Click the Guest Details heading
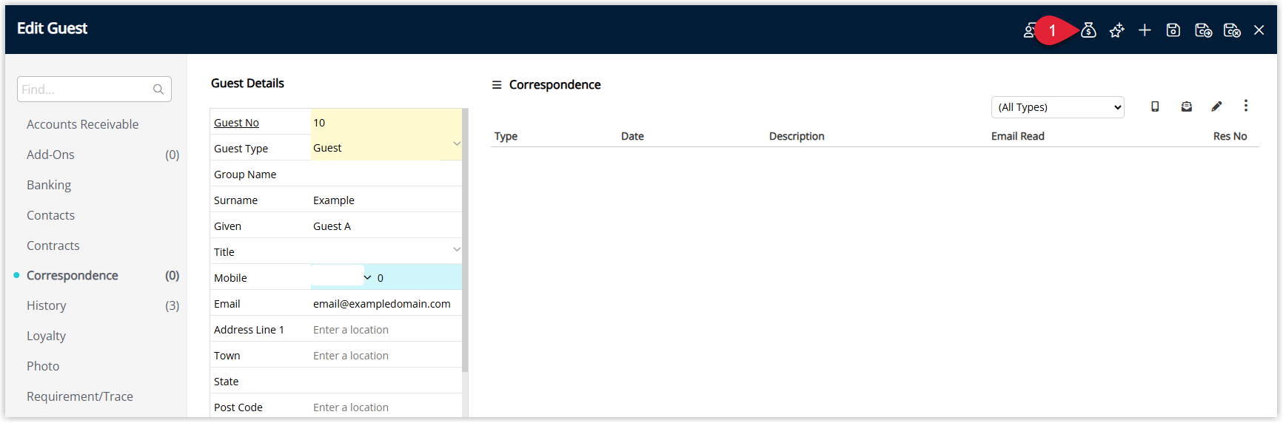Image resolution: width=1283 pixels, height=423 pixels. coord(247,83)
